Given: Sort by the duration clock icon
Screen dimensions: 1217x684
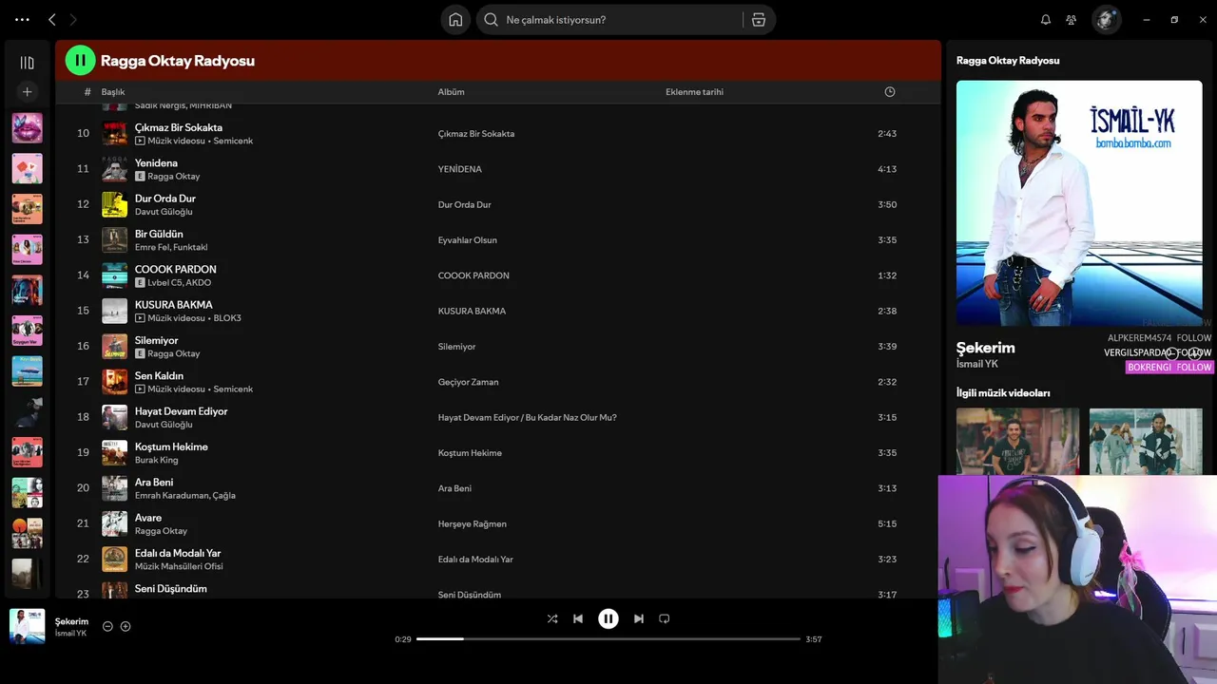Looking at the screenshot, I should coord(890,92).
